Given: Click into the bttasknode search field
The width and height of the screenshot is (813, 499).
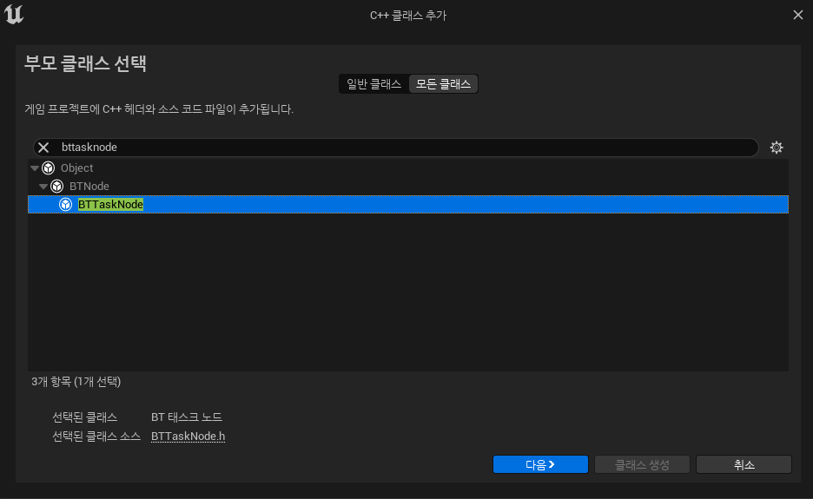Looking at the screenshot, I should tap(396, 148).
